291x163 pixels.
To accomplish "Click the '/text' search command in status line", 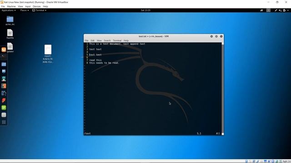I will pos(87,134).
